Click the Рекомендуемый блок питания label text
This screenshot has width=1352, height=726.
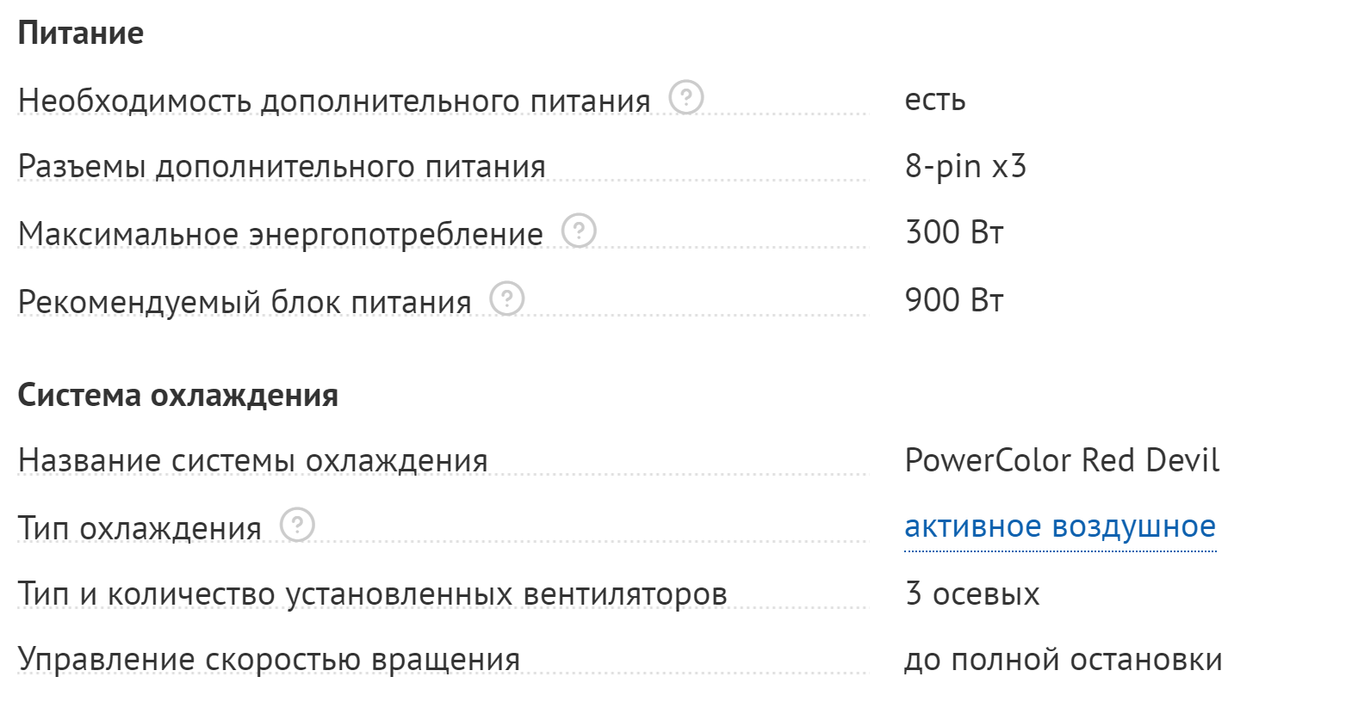point(245,302)
